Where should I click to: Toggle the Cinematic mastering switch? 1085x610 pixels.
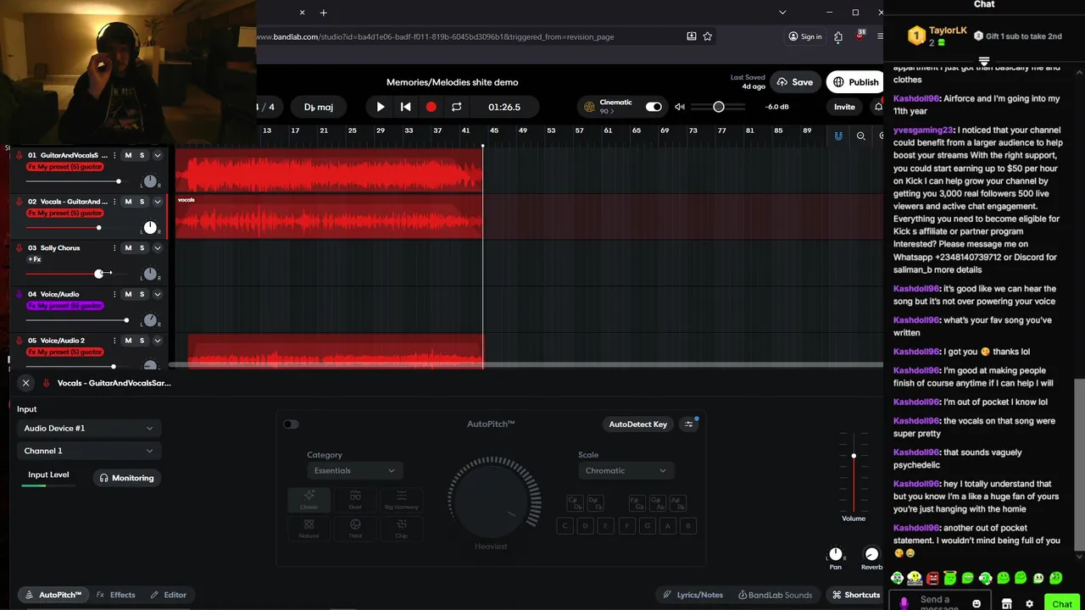coord(654,107)
